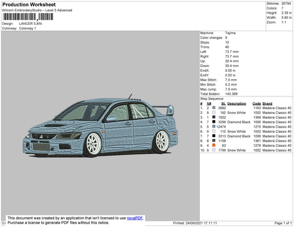This screenshot has width=294, height=227.
Task: Click the Min Stitch value '0.2 mm'
Action: pyautogui.click(x=231, y=85)
